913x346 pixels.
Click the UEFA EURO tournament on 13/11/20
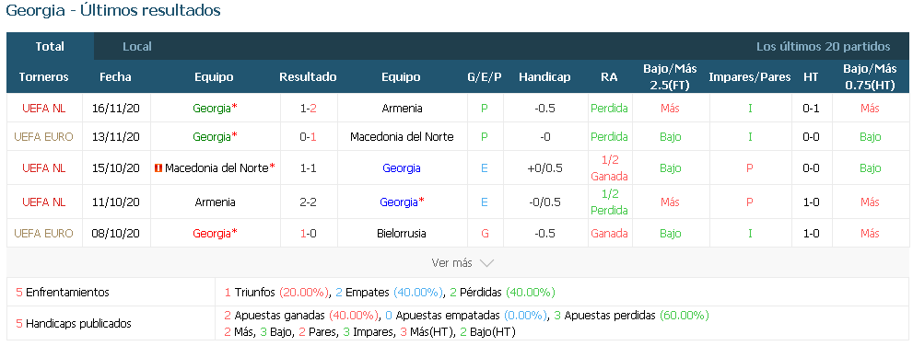pyautogui.click(x=43, y=137)
